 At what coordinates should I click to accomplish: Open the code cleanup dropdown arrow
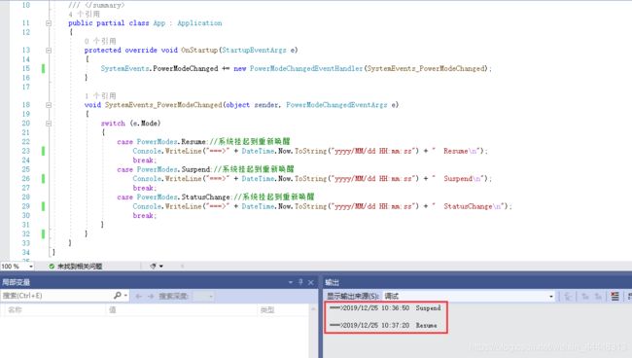[x=161, y=267]
